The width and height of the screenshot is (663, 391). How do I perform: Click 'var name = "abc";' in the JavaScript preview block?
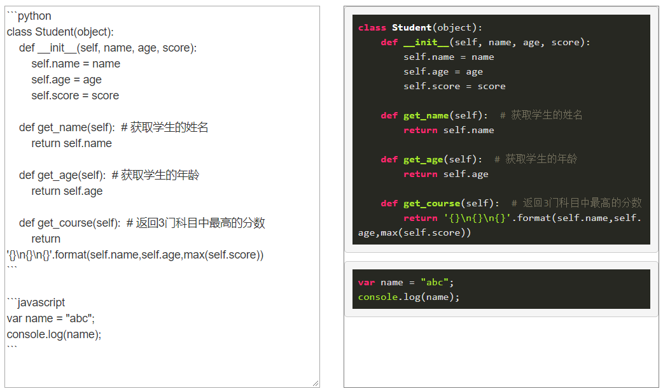[406, 283]
